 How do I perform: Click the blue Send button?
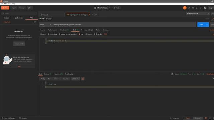click(201, 25)
